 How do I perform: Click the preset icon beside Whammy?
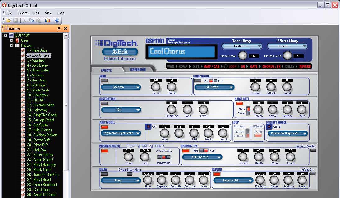coord(23,110)
